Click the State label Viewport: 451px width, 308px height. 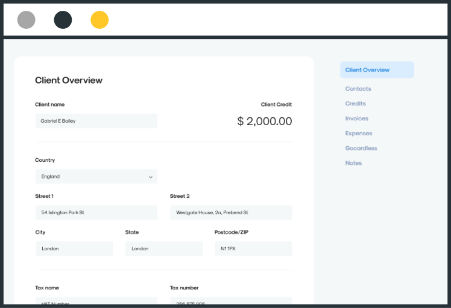(132, 232)
